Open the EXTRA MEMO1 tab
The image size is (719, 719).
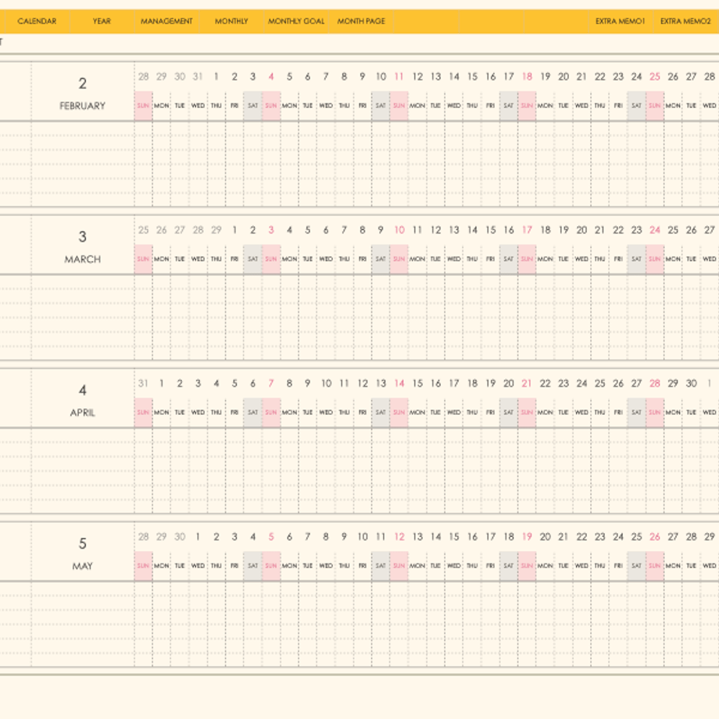pyautogui.click(x=621, y=21)
